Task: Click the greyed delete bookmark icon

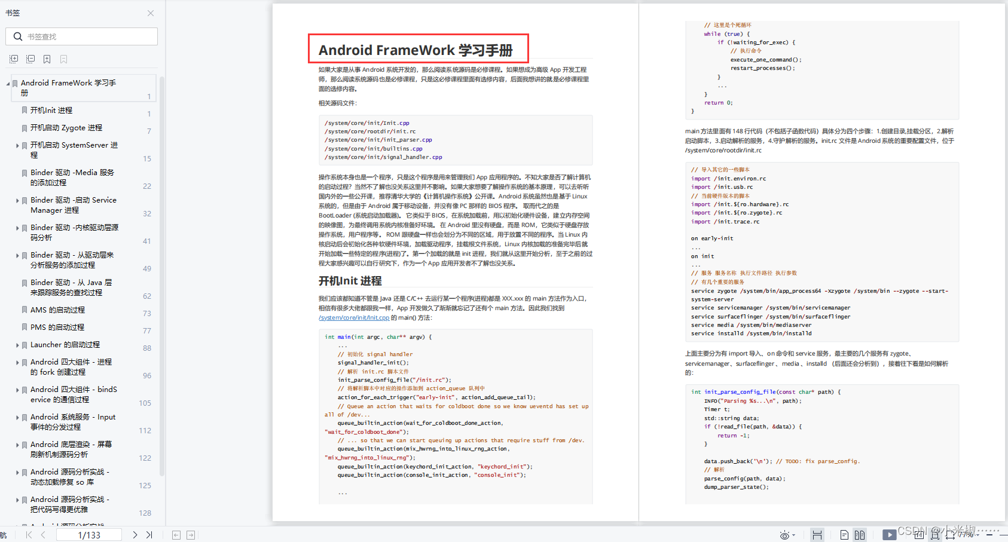Action: [x=63, y=59]
